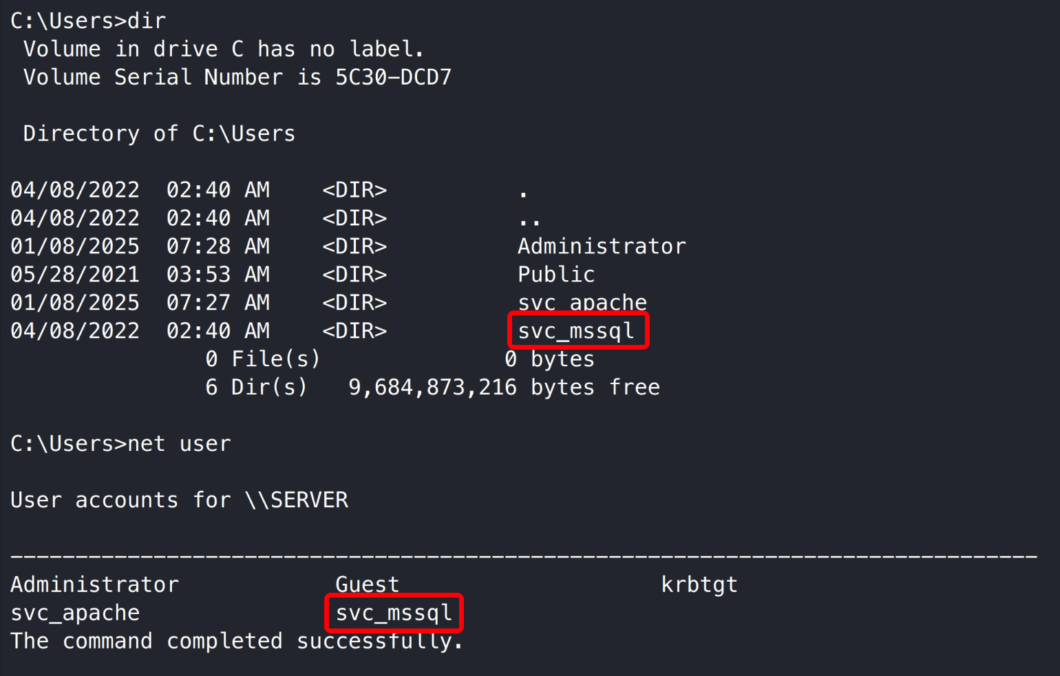
Task: Select the Guest user account
Action: tap(367, 585)
